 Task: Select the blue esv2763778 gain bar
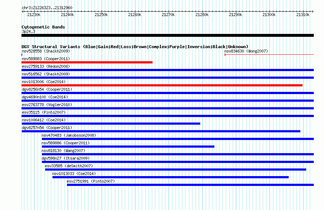click(x=168, y=108)
